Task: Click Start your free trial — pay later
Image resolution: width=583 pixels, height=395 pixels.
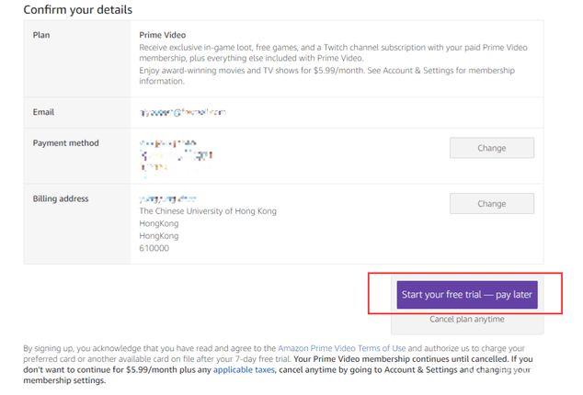Action: [x=467, y=295]
